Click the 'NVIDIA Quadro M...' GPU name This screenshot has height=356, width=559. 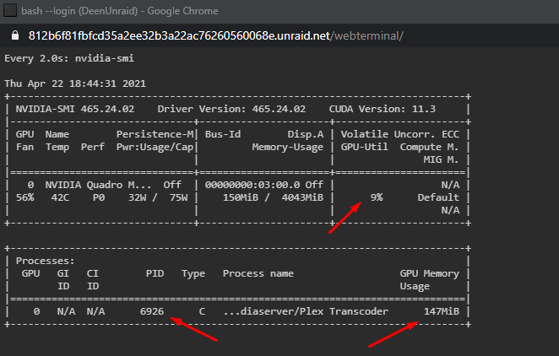(x=98, y=185)
